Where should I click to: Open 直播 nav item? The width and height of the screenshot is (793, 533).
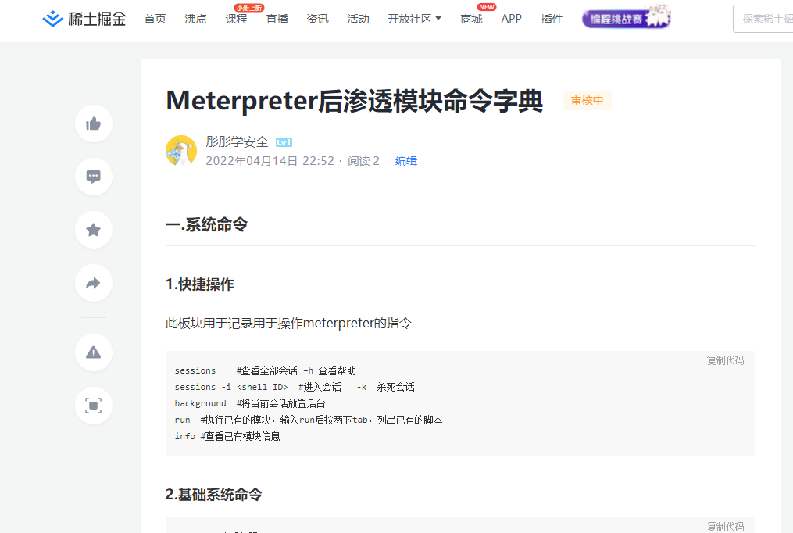click(277, 20)
